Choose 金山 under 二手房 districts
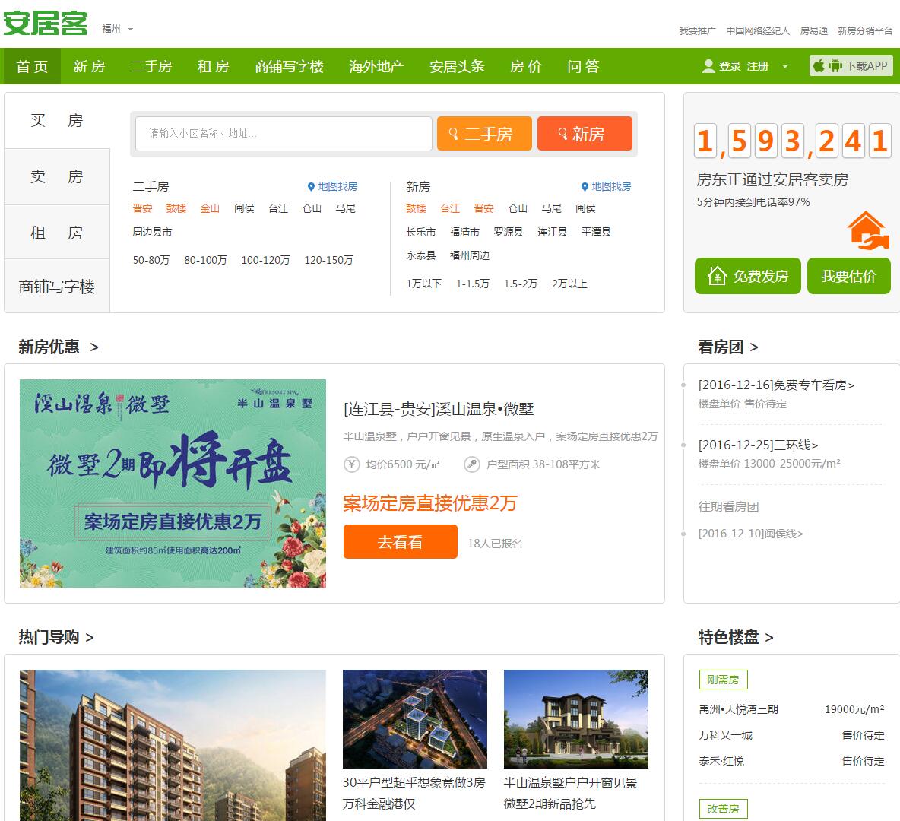Screen dimensions: 900x821 [210, 208]
